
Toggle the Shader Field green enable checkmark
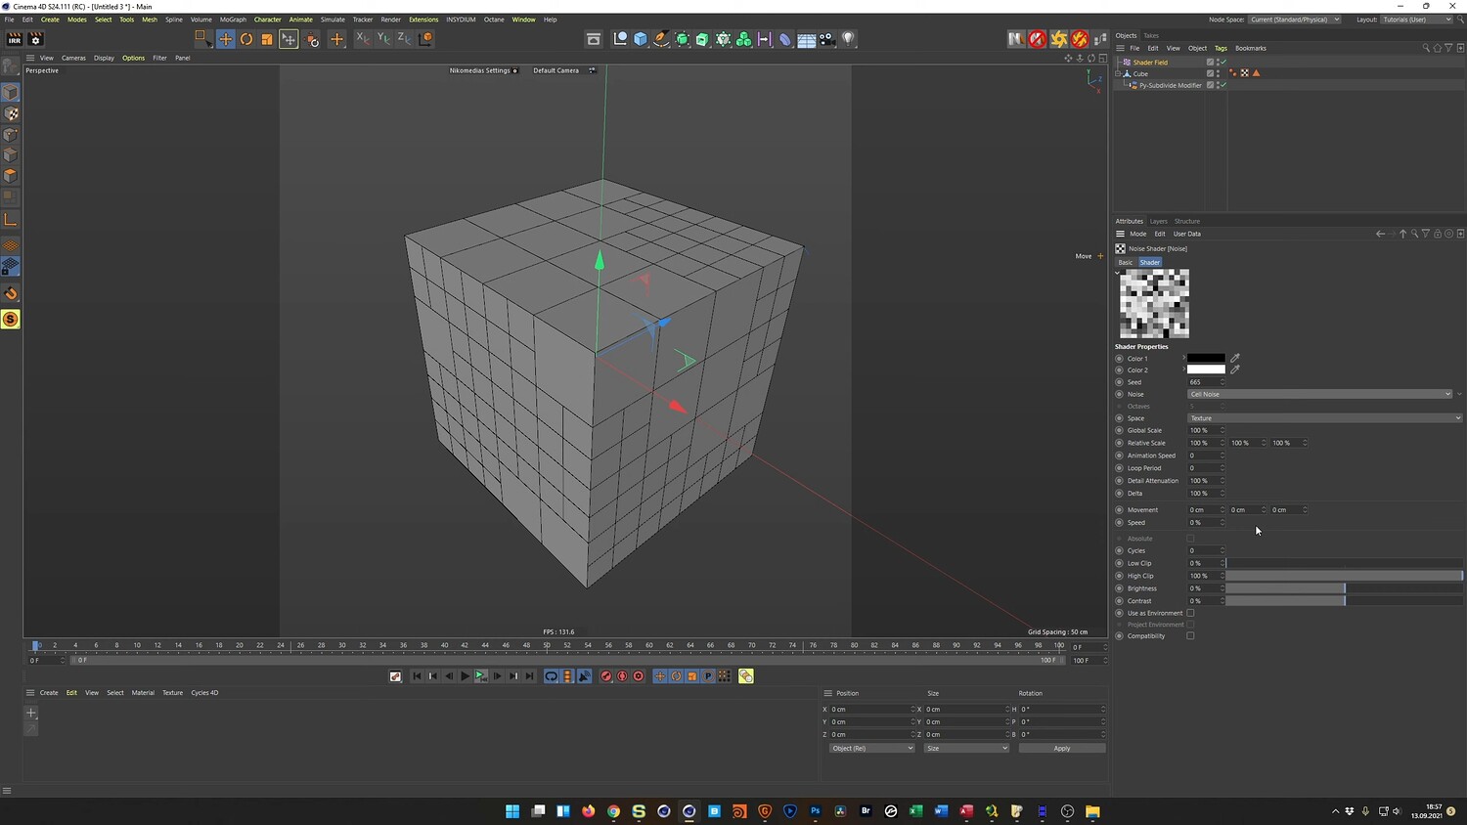pos(1222,62)
